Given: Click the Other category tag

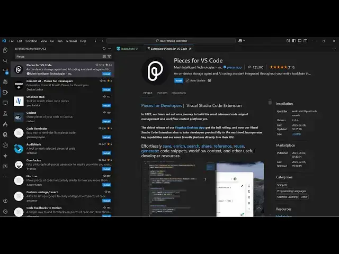Looking at the screenshot, I should tap(304, 197).
